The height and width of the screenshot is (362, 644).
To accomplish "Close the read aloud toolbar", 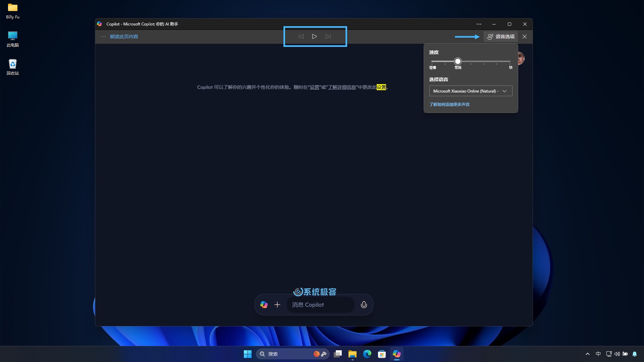I will (525, 37).
